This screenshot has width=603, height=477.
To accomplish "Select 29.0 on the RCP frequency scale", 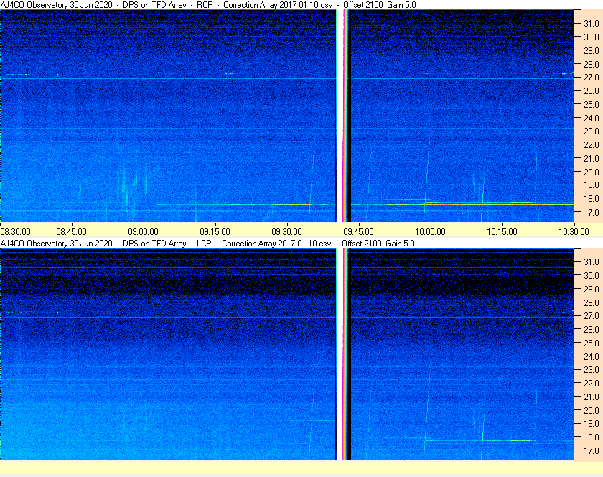I will click(x=592, y=50).
